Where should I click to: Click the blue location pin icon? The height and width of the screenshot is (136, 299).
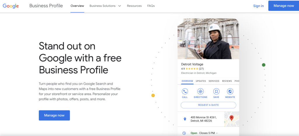(185, 119)
